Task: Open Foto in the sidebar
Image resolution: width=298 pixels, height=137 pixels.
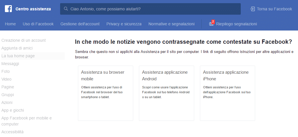Action: 5,72
